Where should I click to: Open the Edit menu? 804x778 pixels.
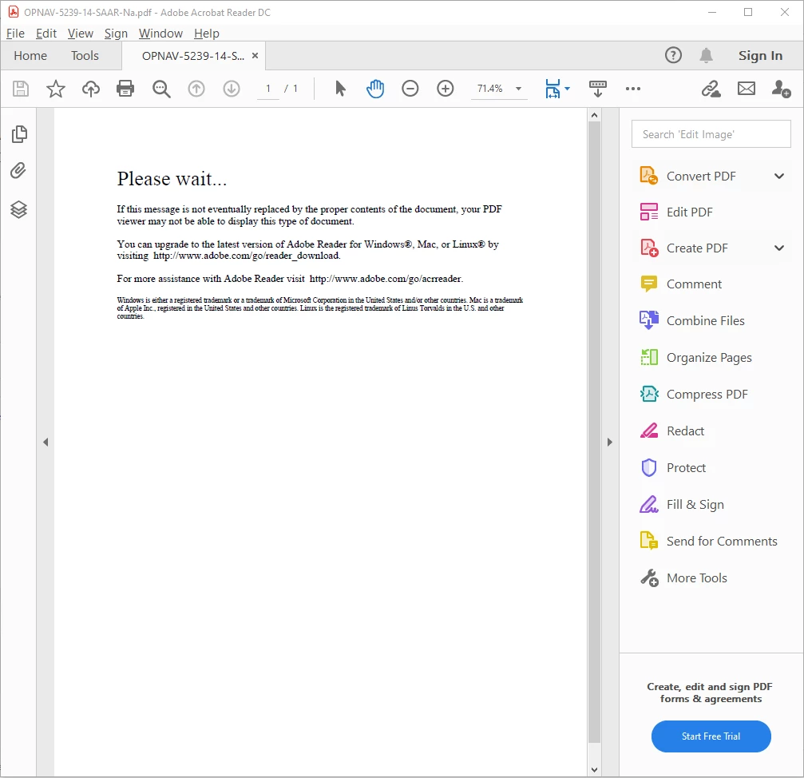[x=46, y=34]
